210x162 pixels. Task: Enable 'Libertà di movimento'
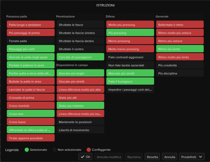(80, 130)
